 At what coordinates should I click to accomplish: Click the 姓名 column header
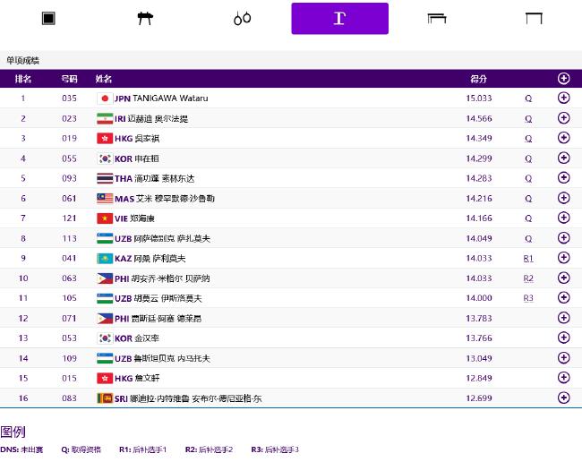tap(104, 79)
